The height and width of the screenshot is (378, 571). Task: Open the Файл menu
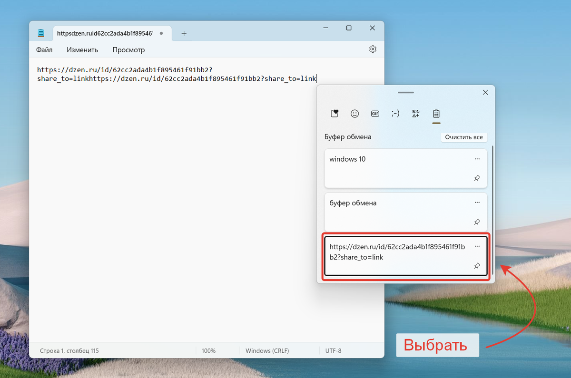(x=44, y=50)
